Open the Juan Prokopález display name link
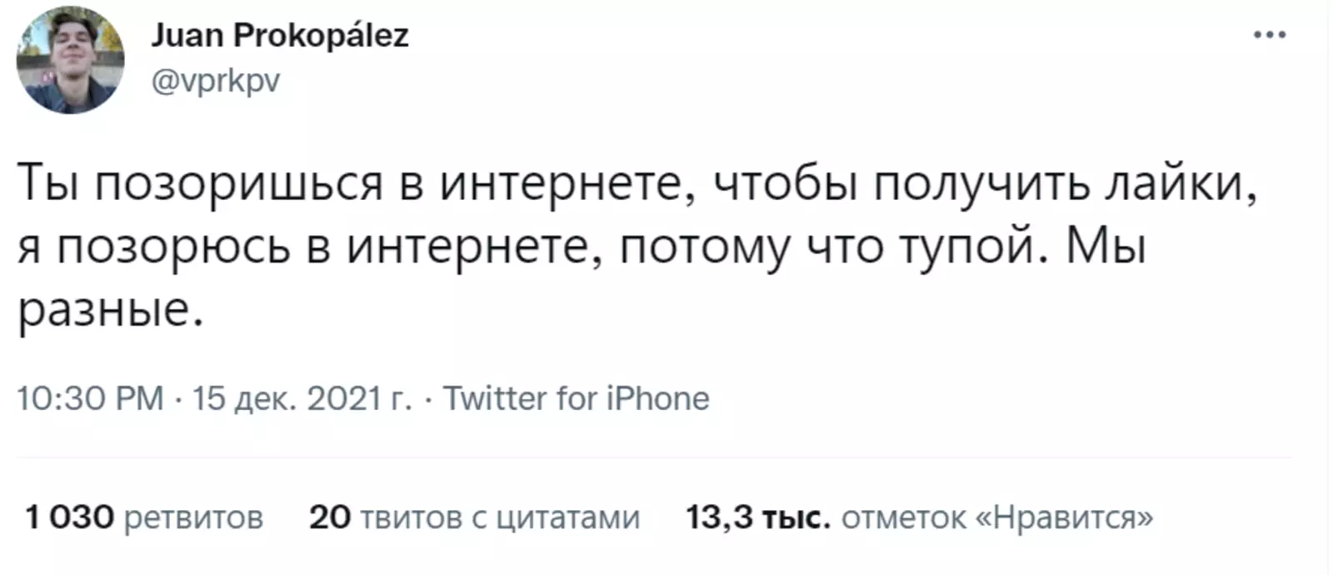The width and height of the screenshot is (1333, 575). [279, 36]
